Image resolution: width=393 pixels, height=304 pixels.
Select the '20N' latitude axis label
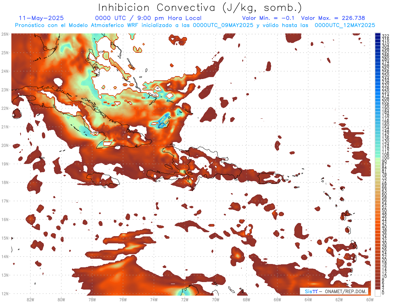pos(5,145)
